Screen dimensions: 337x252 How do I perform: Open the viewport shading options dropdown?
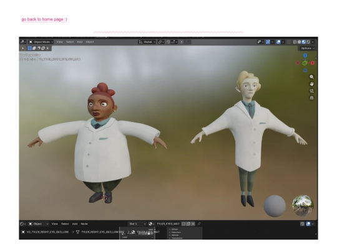313,42
